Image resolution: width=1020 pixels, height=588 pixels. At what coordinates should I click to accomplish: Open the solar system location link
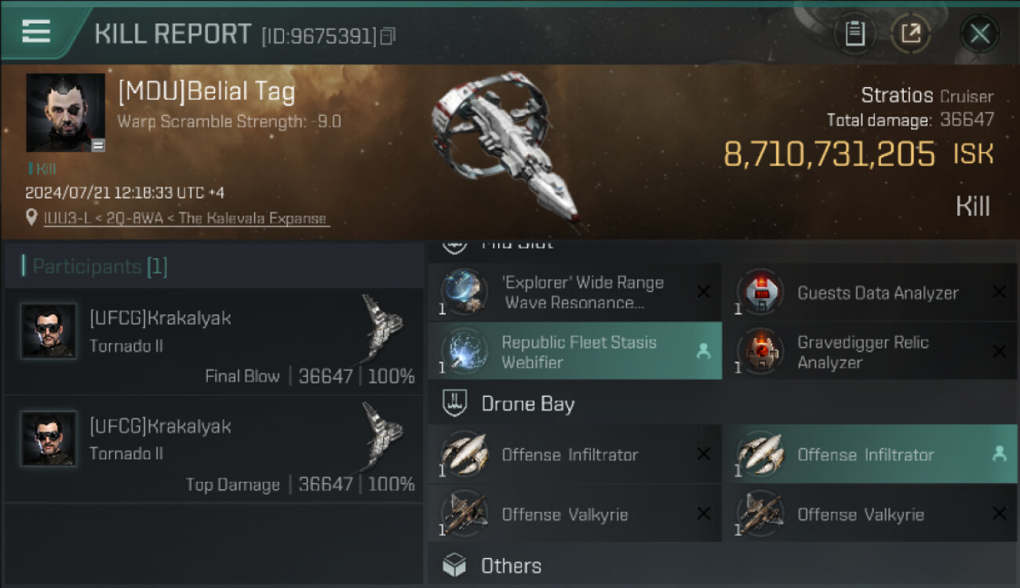187,219
